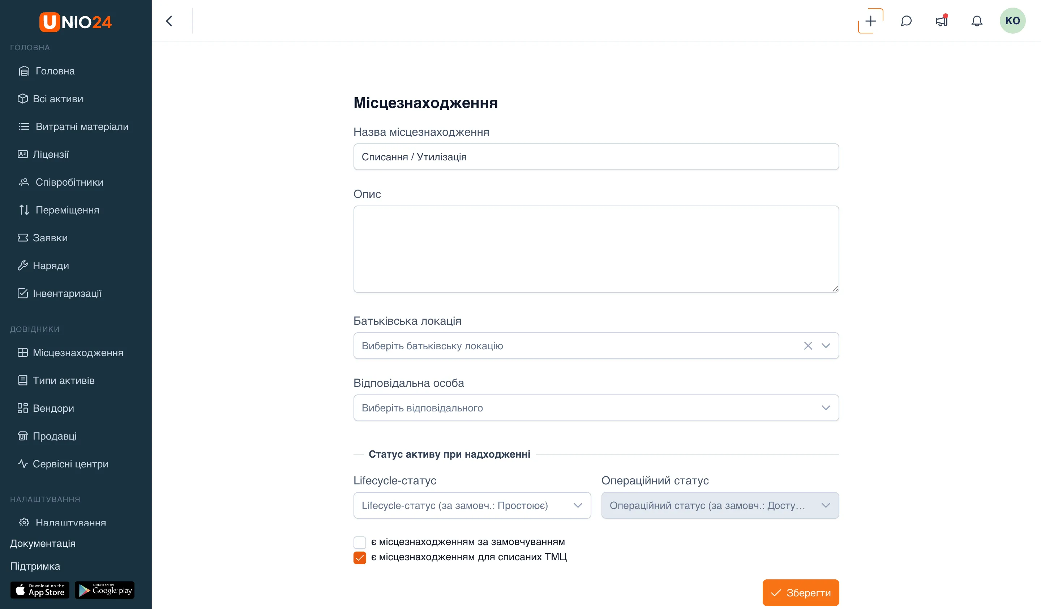1041x609 pixels.
Task: Click the Заявки ticket icon
Action: pos(23,237)
